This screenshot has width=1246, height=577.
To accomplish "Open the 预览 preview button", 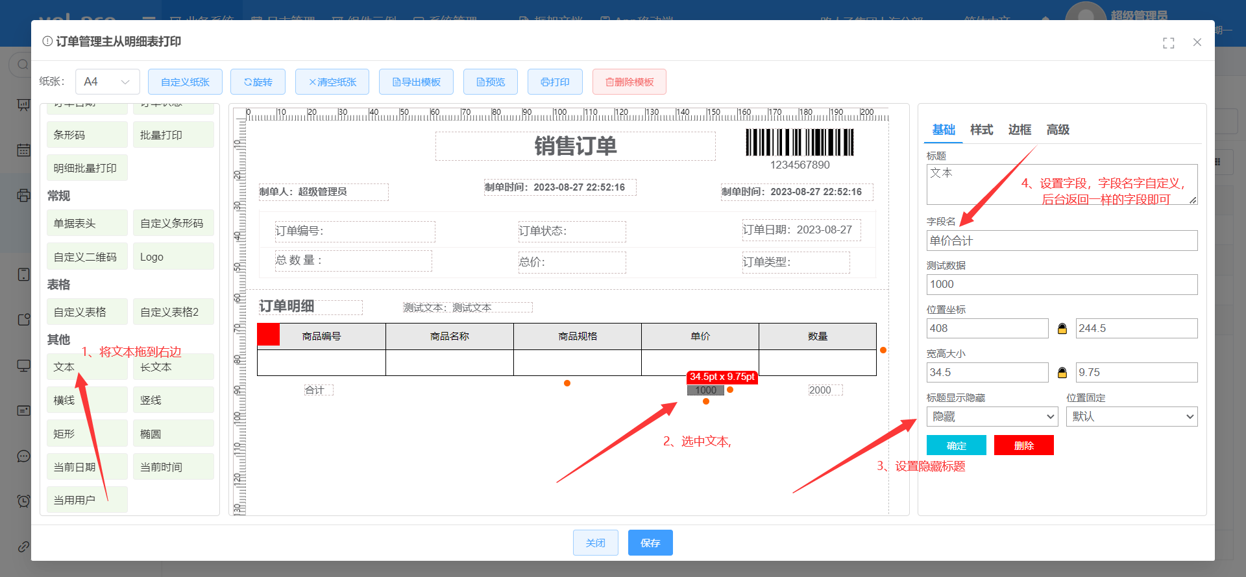I will point(490,82).
